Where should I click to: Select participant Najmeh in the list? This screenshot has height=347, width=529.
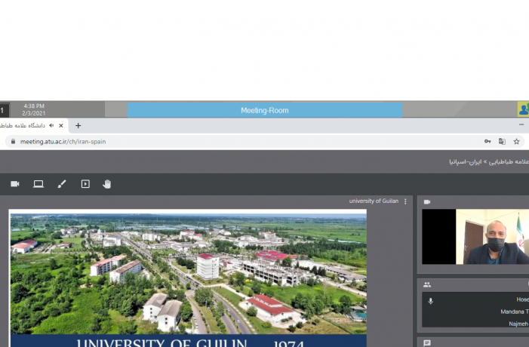(518, 324)
